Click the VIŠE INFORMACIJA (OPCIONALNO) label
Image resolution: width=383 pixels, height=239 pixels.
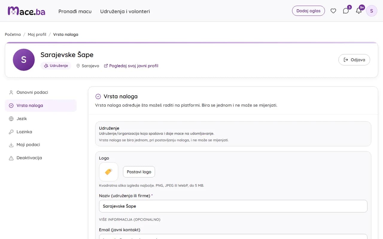(130, 220)
